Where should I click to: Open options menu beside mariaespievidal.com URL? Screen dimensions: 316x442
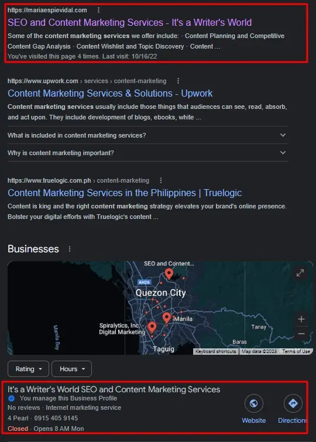(98, 10)
